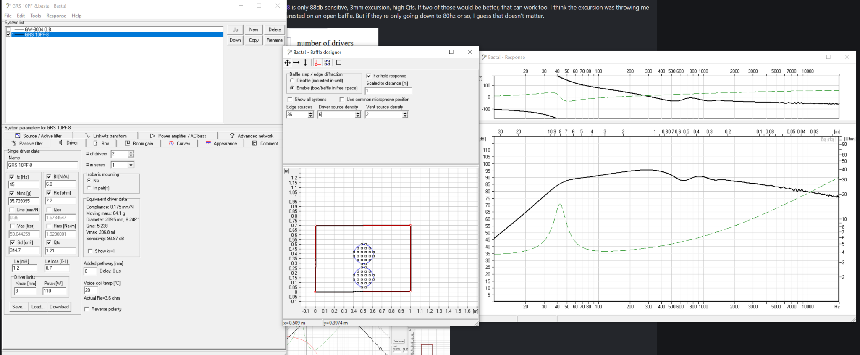This screenshot has height=355, width=860.
Task: Click Basta app icon in Baffle designer title
Action: coord(289,52)
